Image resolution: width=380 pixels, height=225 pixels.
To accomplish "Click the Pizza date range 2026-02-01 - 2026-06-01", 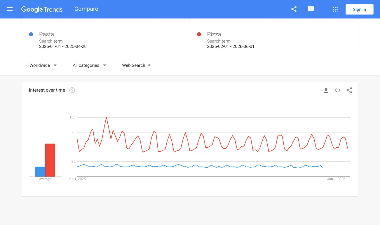I will point(231,46).
